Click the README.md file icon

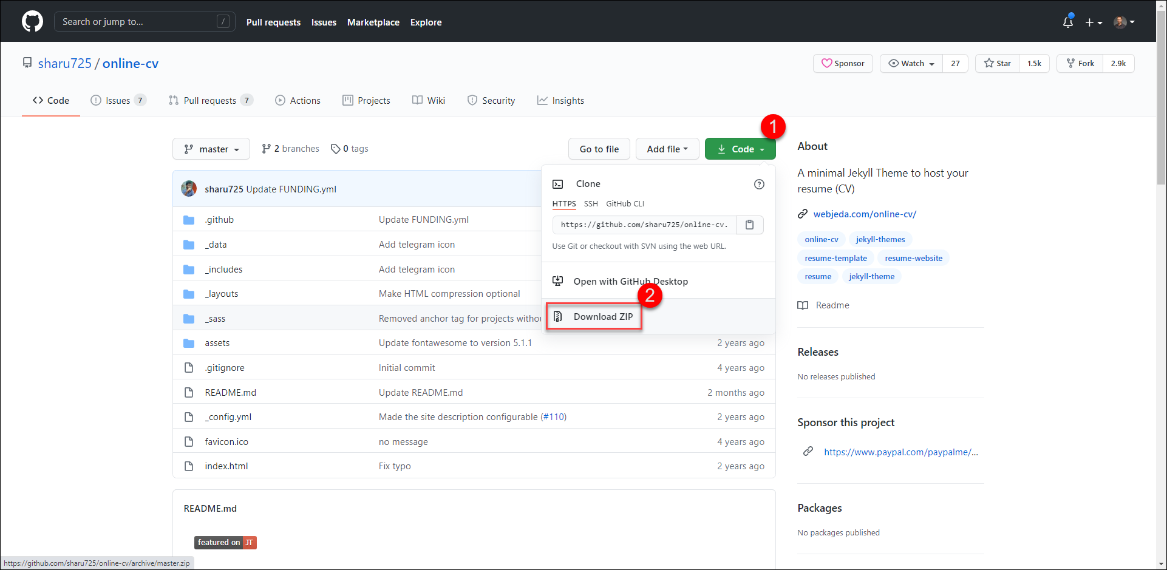click(189, 393)
